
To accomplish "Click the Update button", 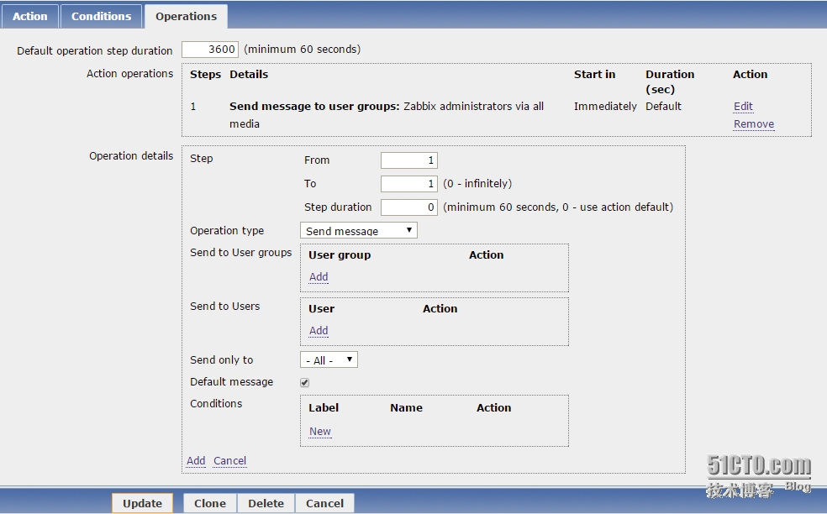I will (142, 503).
